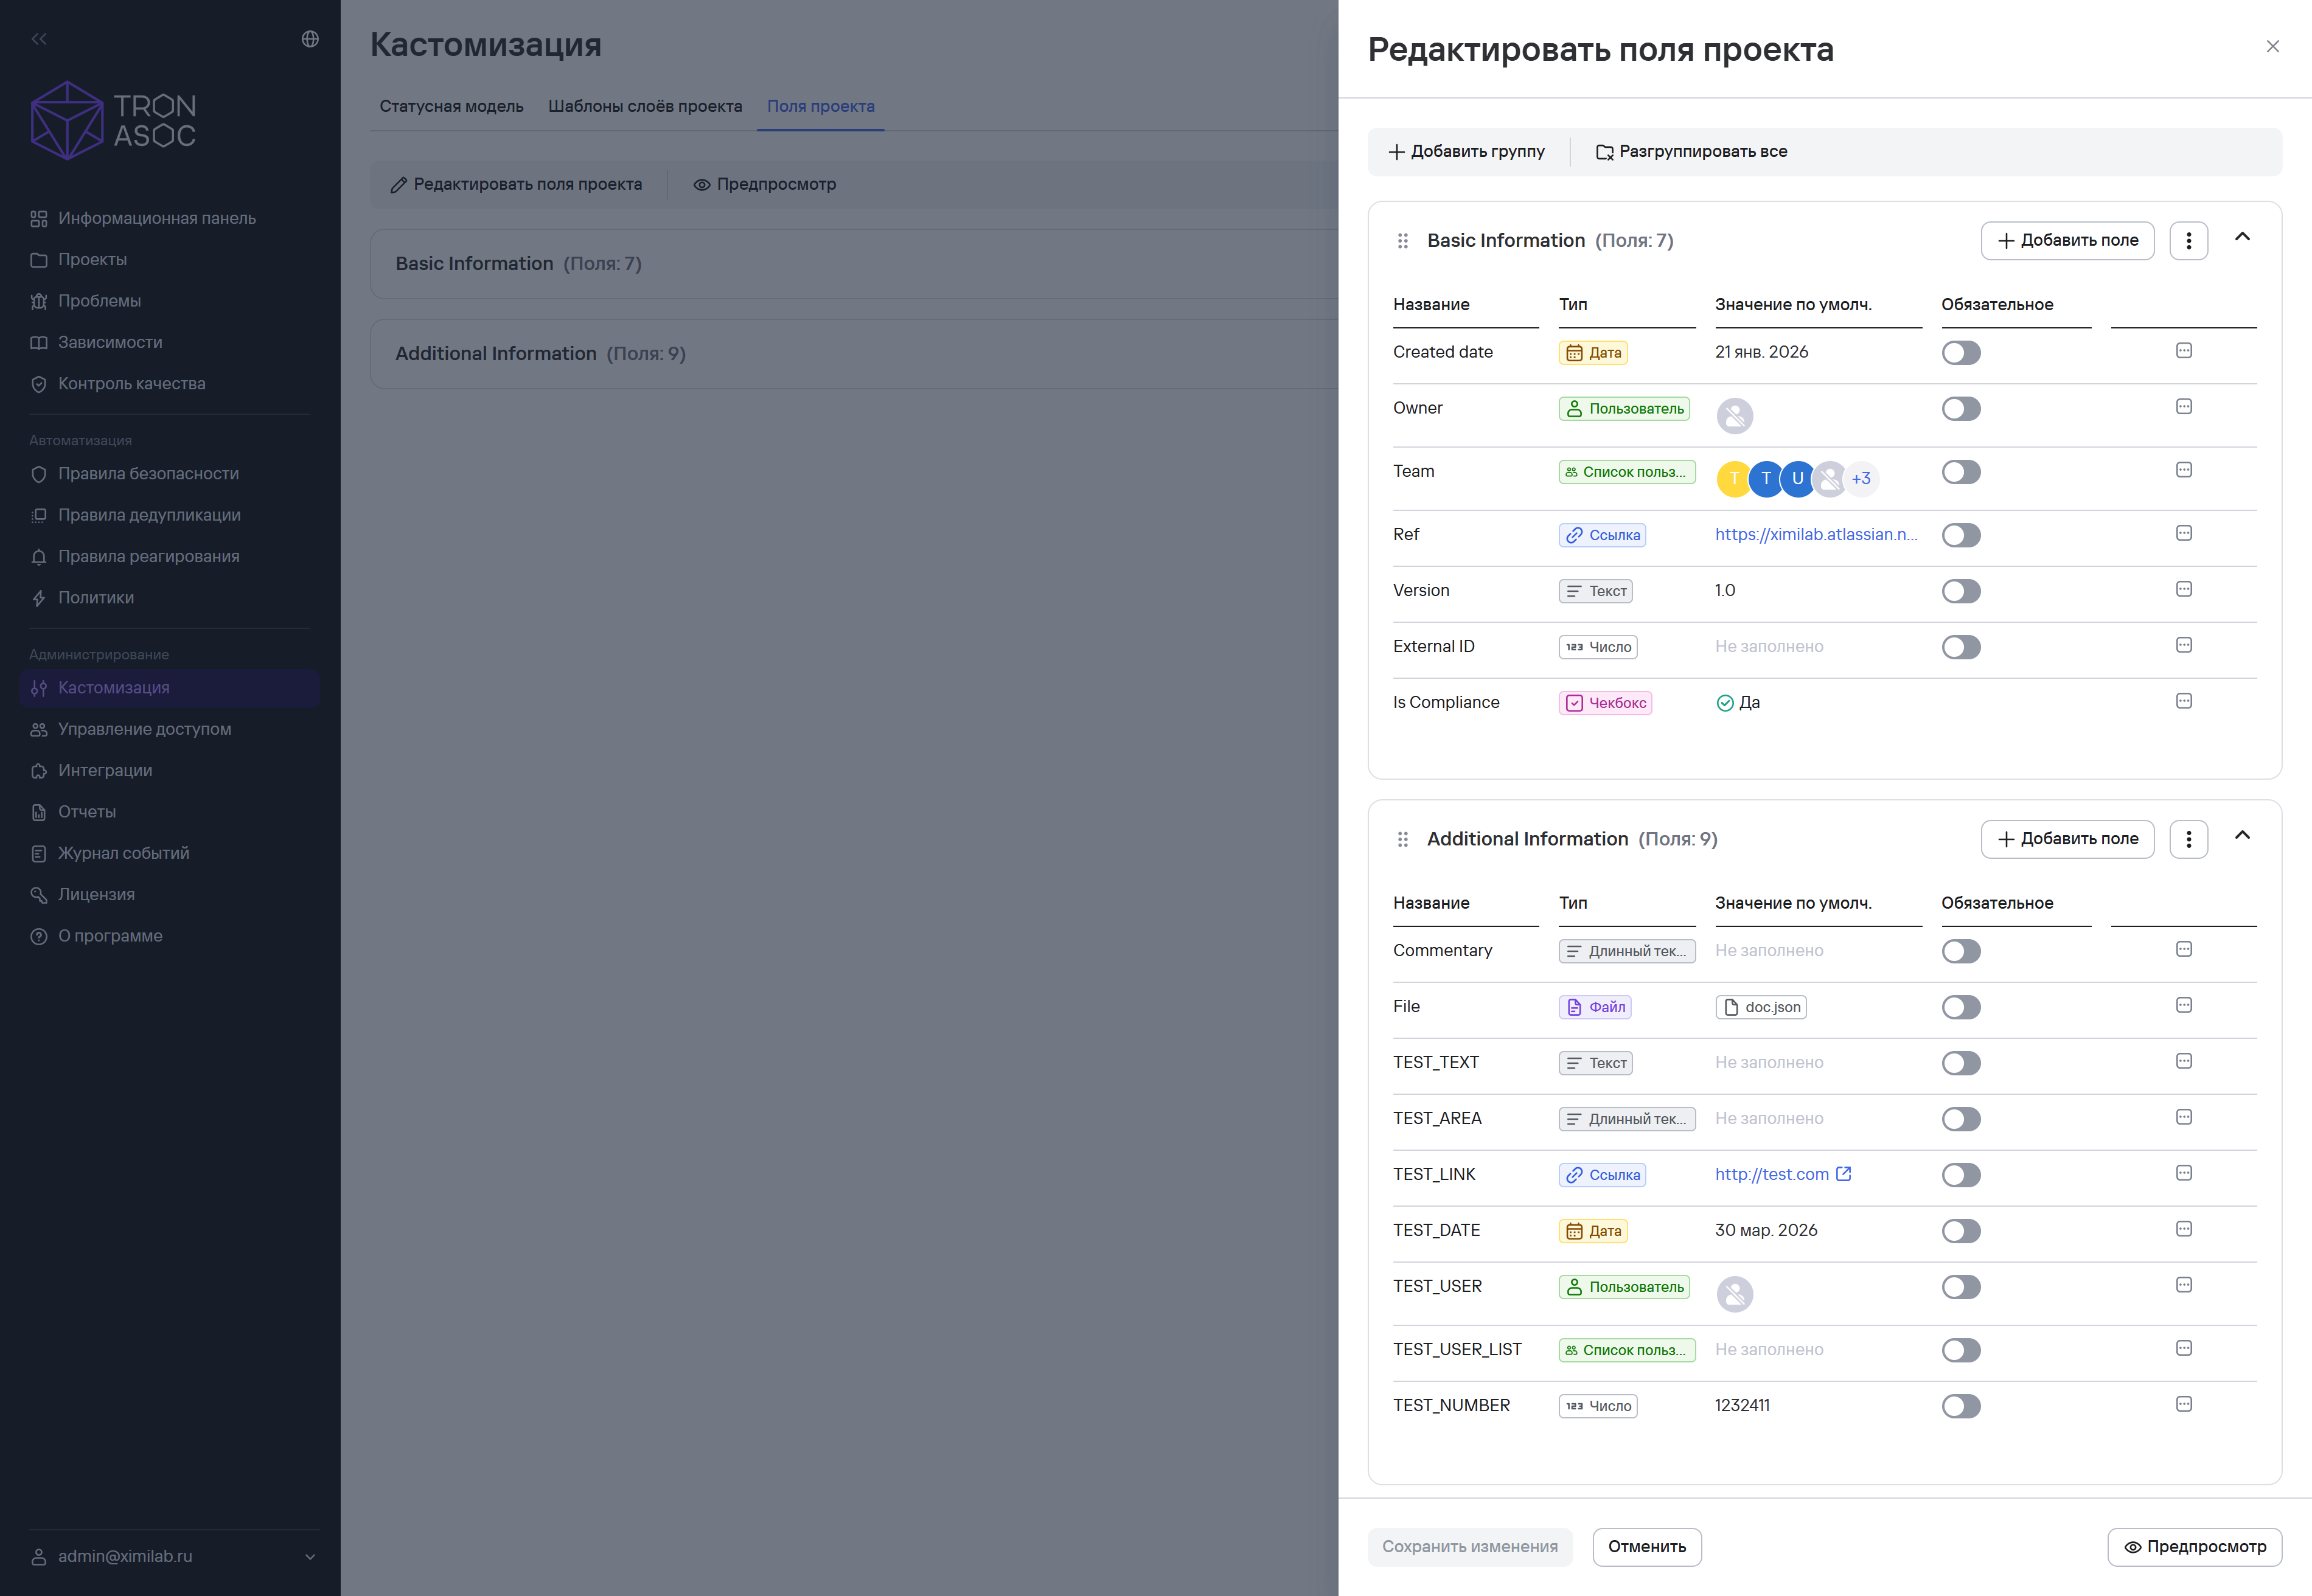
Task: Close the Редактировать поля проекта panel
Action: [x=2272, y=47]
